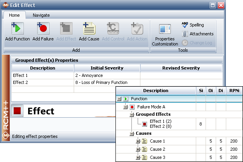Screen dimensions: 243x162
Task: Select the Home ribbon tab
Action: 14,15
